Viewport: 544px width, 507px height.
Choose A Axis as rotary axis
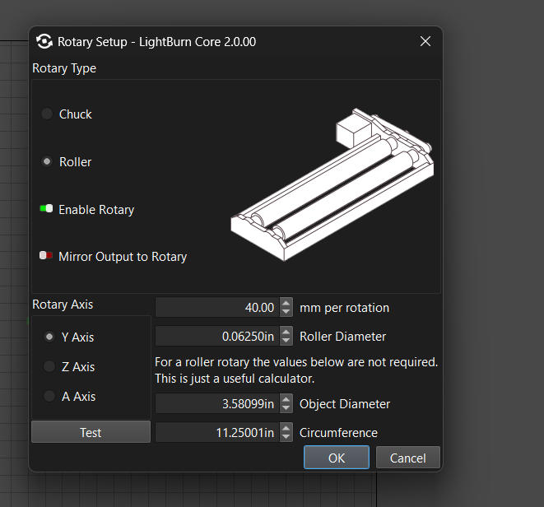tap(49, 397)
